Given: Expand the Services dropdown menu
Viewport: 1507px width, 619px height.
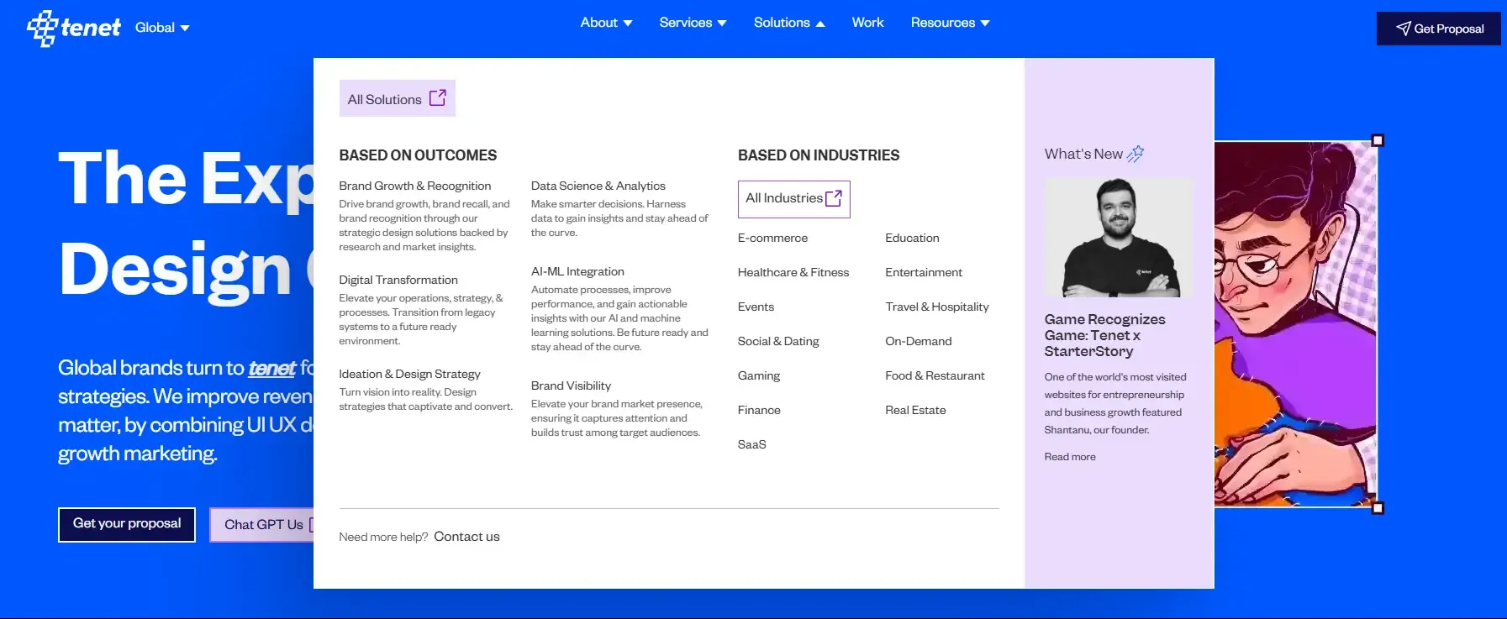Looking at the screenshot, I should tap(693, 23).
